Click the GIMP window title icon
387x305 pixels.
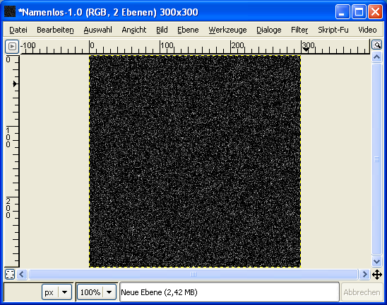10,11
